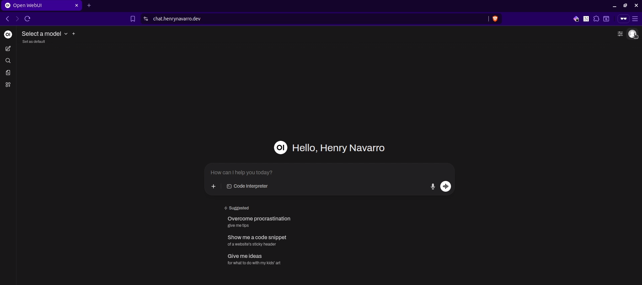Open the browser hamburger main menu
The image size is (642, 285).
[635, 19]
